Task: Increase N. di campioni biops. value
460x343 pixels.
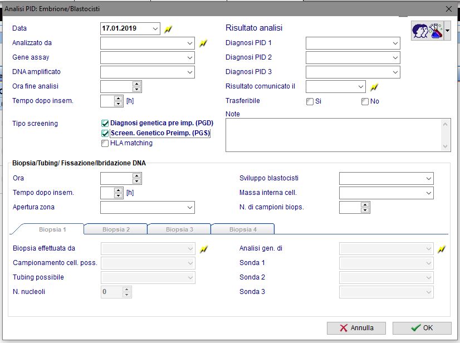Action: [365, 205]
